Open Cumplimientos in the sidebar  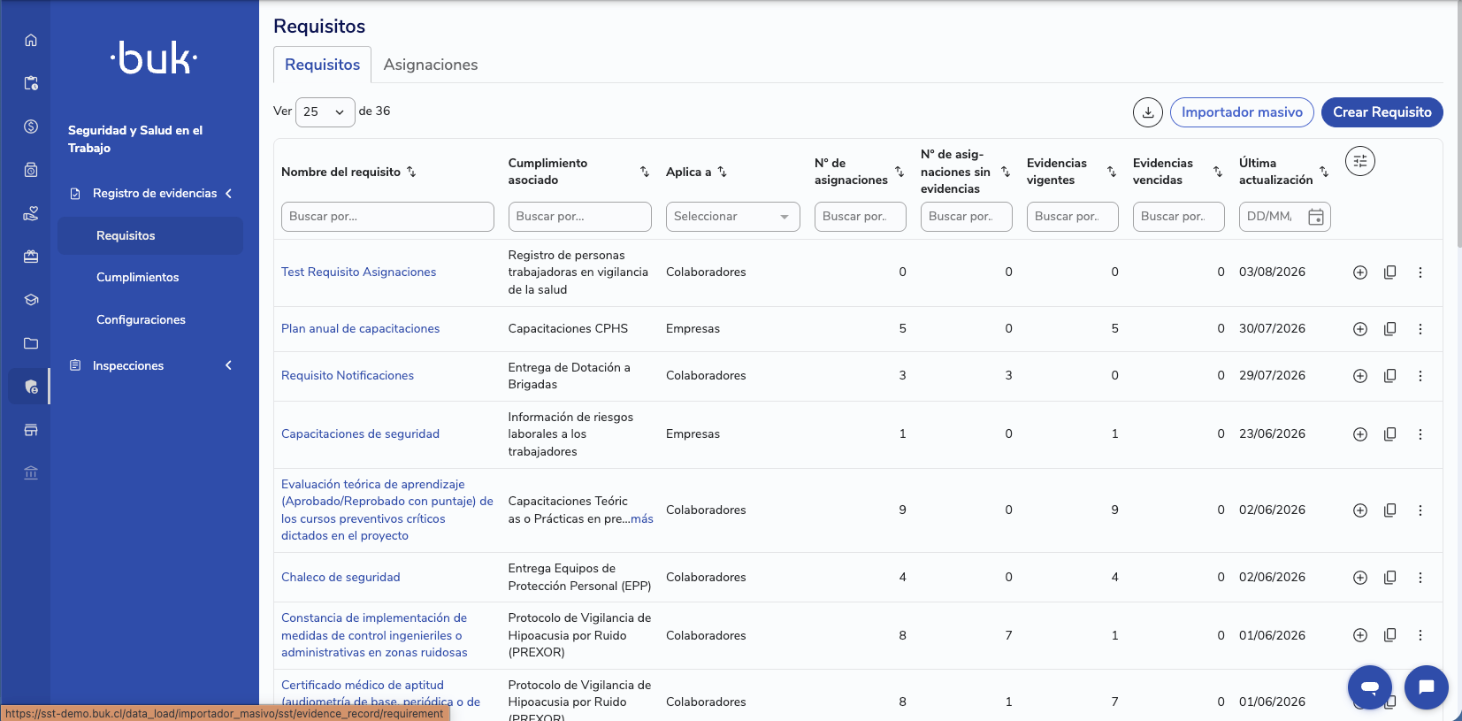pyautogui.click(x=138, y=278)
